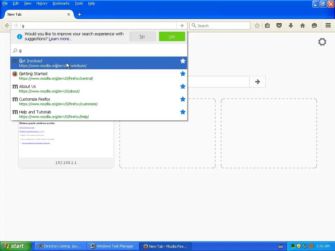Open the Downloads arrow icon
The height and width of the screenshot is (251, 335).
(291, 25)
